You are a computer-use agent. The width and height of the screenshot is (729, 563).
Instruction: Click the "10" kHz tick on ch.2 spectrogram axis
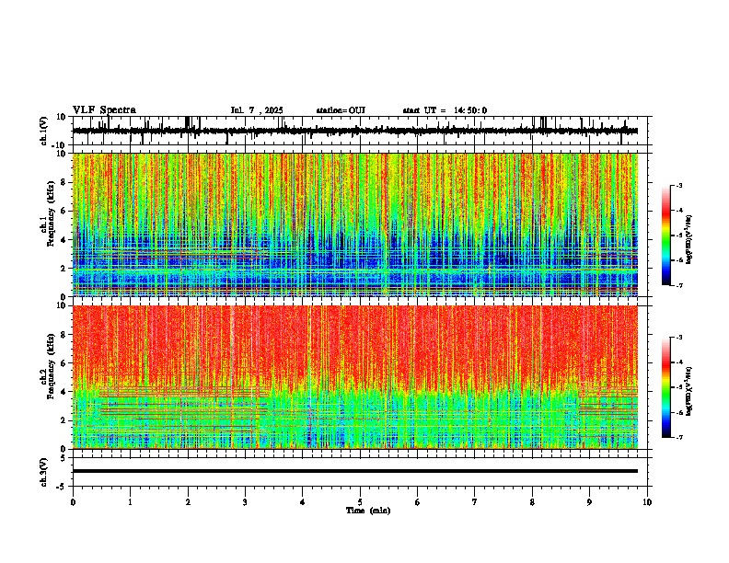pos(63,305)
